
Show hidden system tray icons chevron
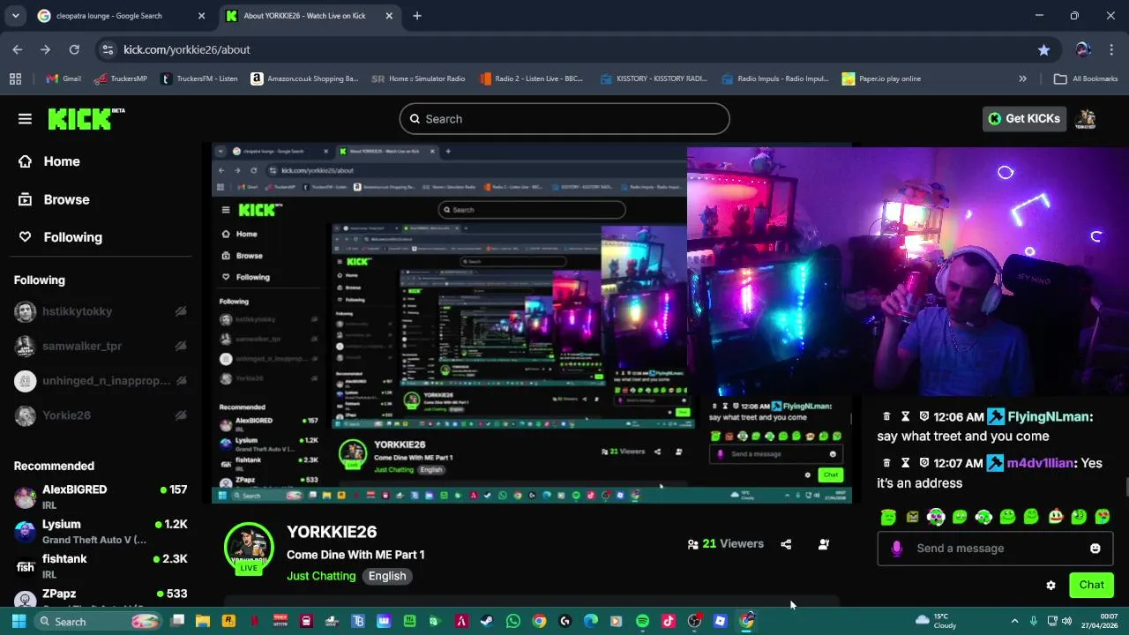point(1014,621)
